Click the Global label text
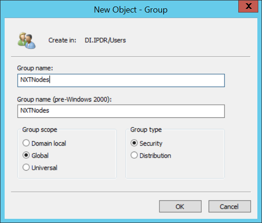The width and height of the screenshot is (262, 223). click(40, 156)
